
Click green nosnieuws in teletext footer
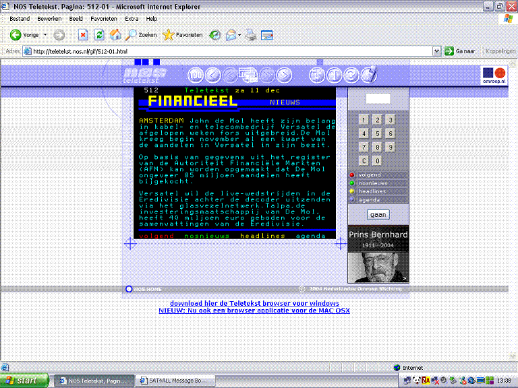[207, 236]
